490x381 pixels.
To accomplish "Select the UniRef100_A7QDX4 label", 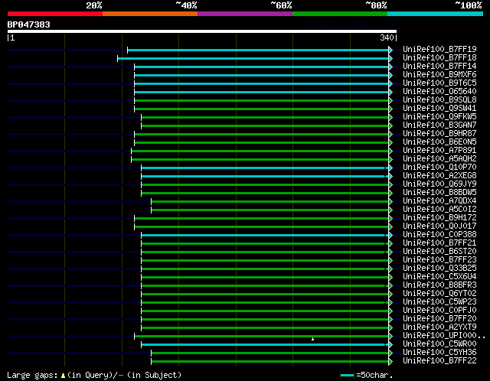I will [439, 200].
